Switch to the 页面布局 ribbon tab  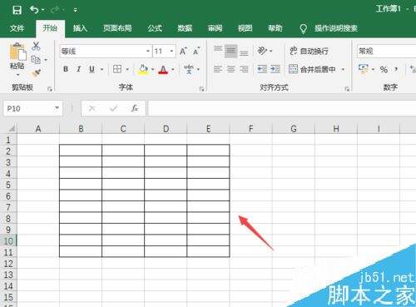pos(117,28)
